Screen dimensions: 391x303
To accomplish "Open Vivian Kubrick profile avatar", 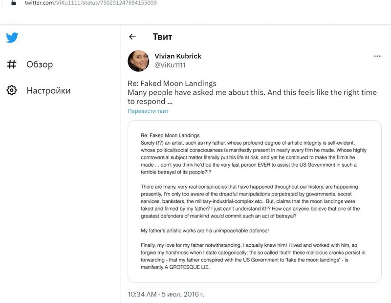I will coord(138,61).
